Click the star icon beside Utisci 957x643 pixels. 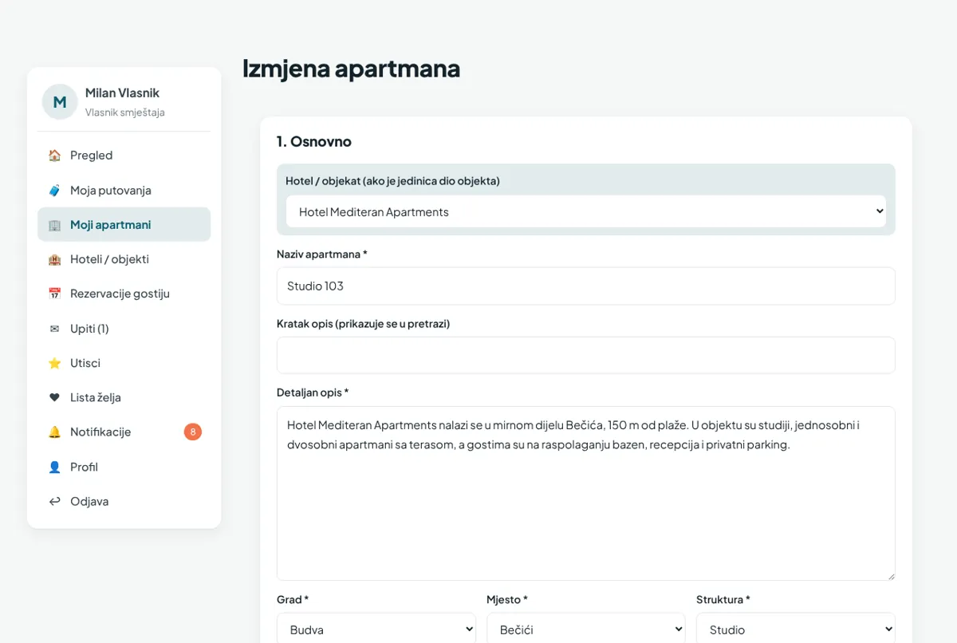[x=54, y=363]
